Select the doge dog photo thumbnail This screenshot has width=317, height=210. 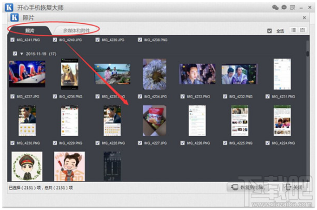pyautogui.click(x=70, y=74)
